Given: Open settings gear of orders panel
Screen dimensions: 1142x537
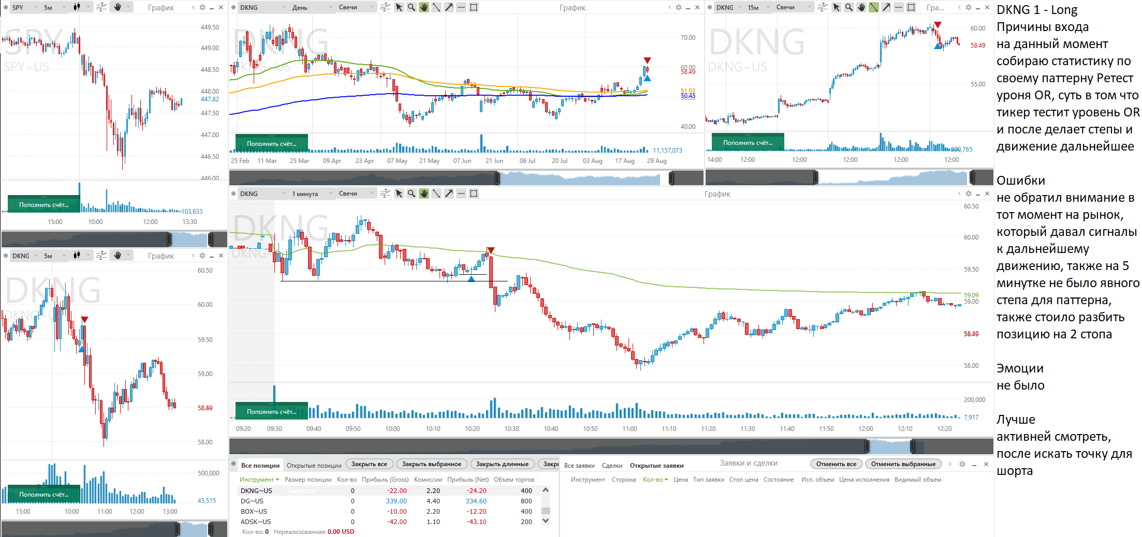Looking at the screenshot, I should coord(962,464).
